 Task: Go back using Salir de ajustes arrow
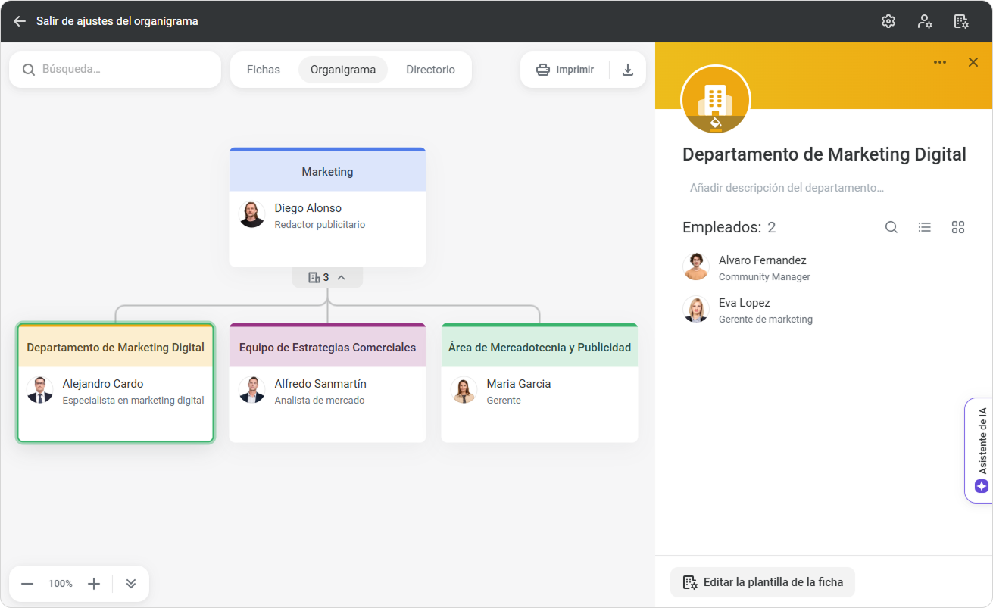(x=20, y=21)
